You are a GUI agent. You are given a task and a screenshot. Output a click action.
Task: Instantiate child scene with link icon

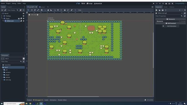pos(5,10)
